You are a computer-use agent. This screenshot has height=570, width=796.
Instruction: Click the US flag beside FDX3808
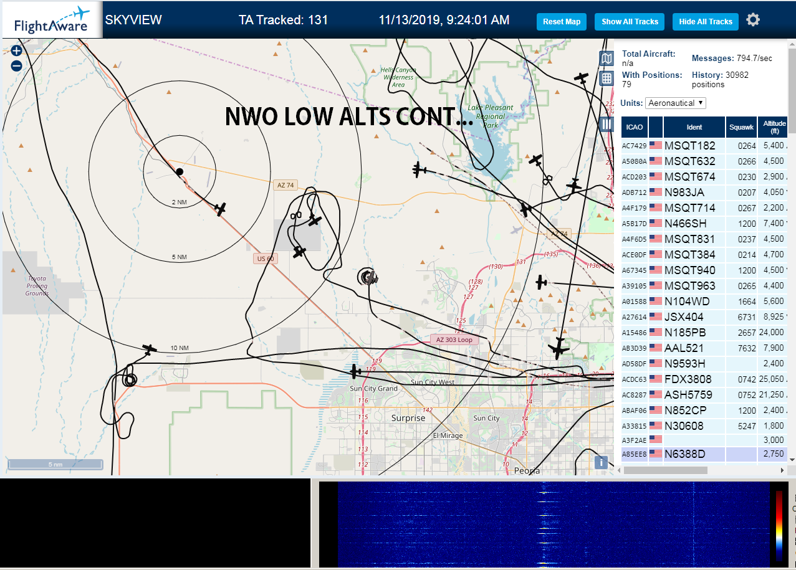tap(656, 379)
